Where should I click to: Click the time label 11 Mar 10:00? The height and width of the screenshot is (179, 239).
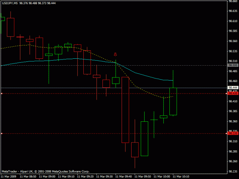pos(162,177)
